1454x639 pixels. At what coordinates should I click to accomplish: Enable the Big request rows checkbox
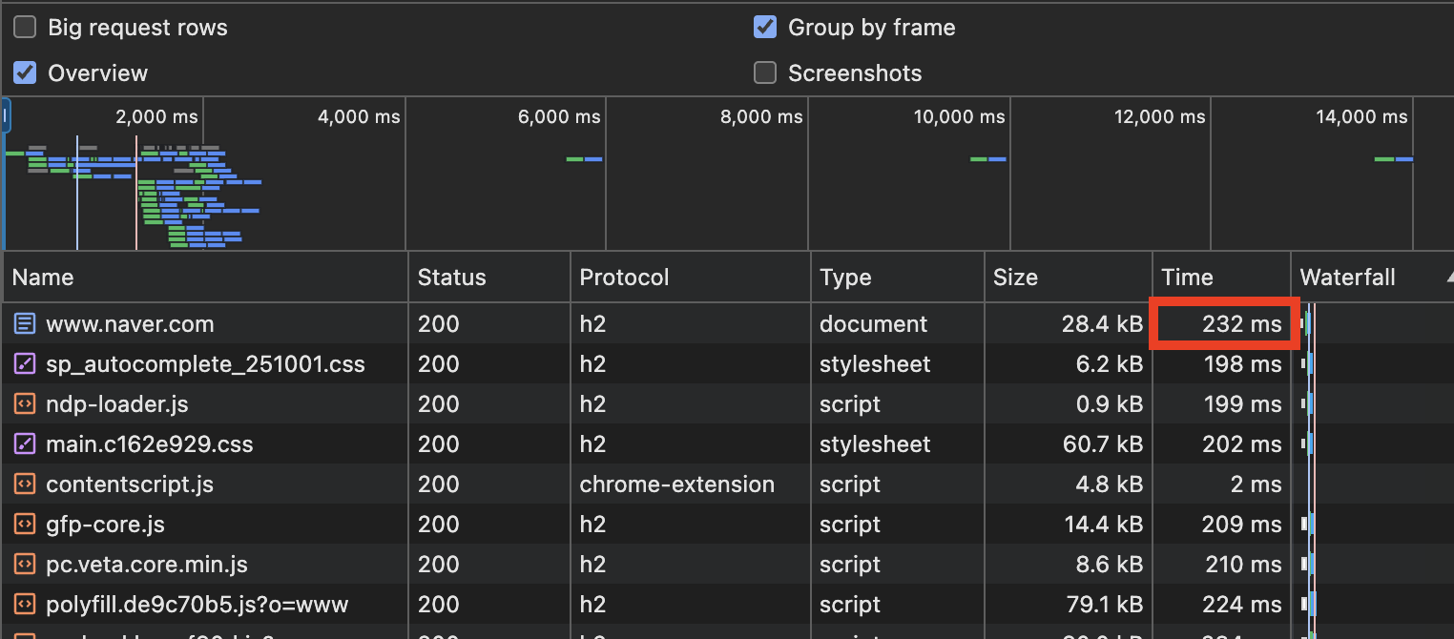tap(25, 28)
